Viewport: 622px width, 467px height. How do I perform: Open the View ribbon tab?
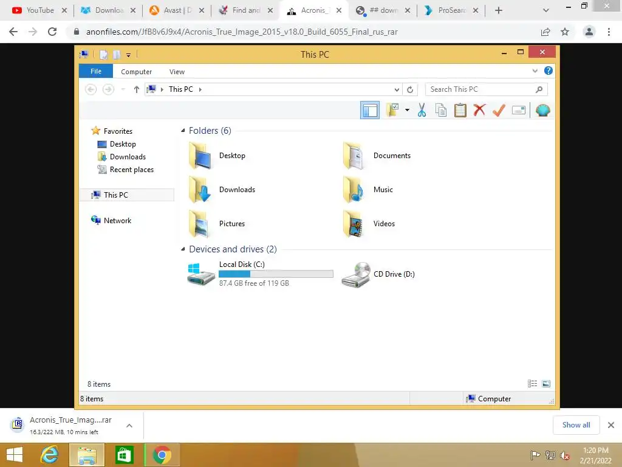point(177,72)
